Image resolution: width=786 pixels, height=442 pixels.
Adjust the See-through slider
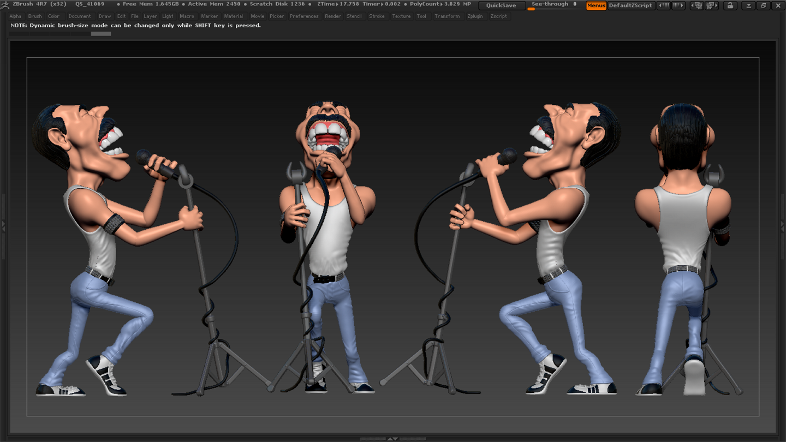tap(554, 5)
